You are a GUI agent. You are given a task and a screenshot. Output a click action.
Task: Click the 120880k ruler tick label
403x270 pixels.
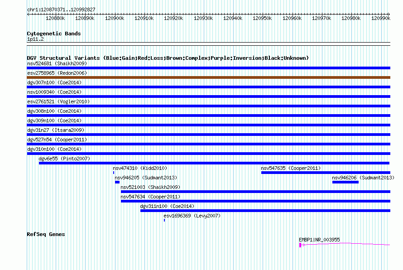click(x=55, y=18)
